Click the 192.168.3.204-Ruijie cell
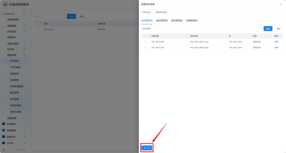The image size is (286, 153). click(x=199, y=48)
